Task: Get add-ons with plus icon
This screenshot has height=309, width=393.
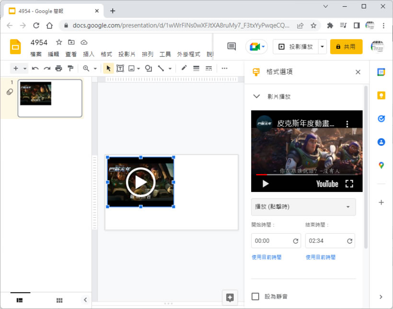Action: 381,202
